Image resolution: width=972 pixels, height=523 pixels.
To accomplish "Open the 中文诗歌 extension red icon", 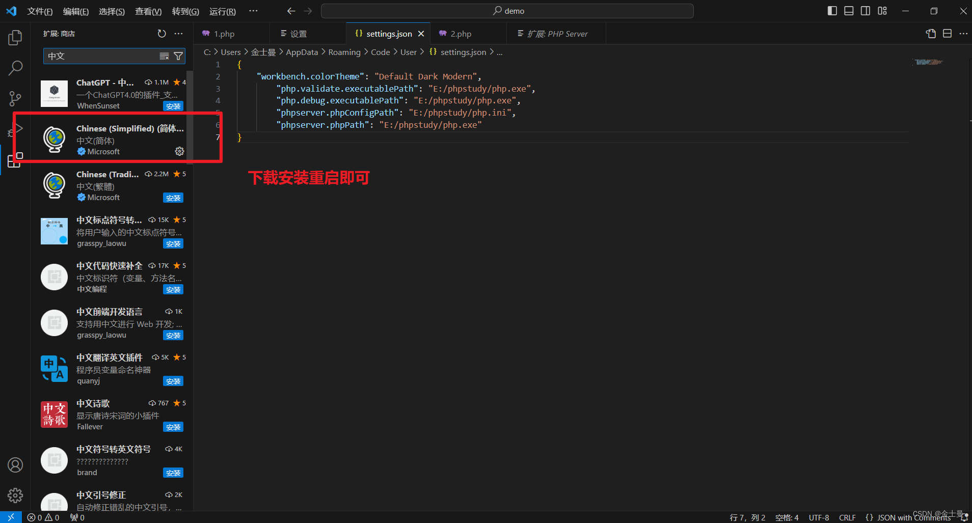I will point(55,415).
